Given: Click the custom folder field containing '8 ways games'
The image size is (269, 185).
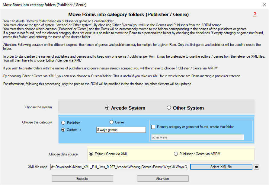Looking at the screenshot, I should [x=121, y=130].
